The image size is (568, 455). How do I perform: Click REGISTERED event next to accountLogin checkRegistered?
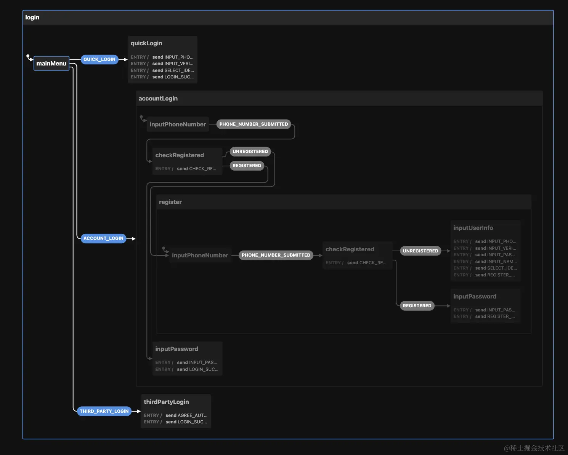(247, 166)
